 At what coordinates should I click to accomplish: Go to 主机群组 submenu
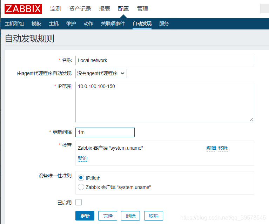tap(14, 23)
